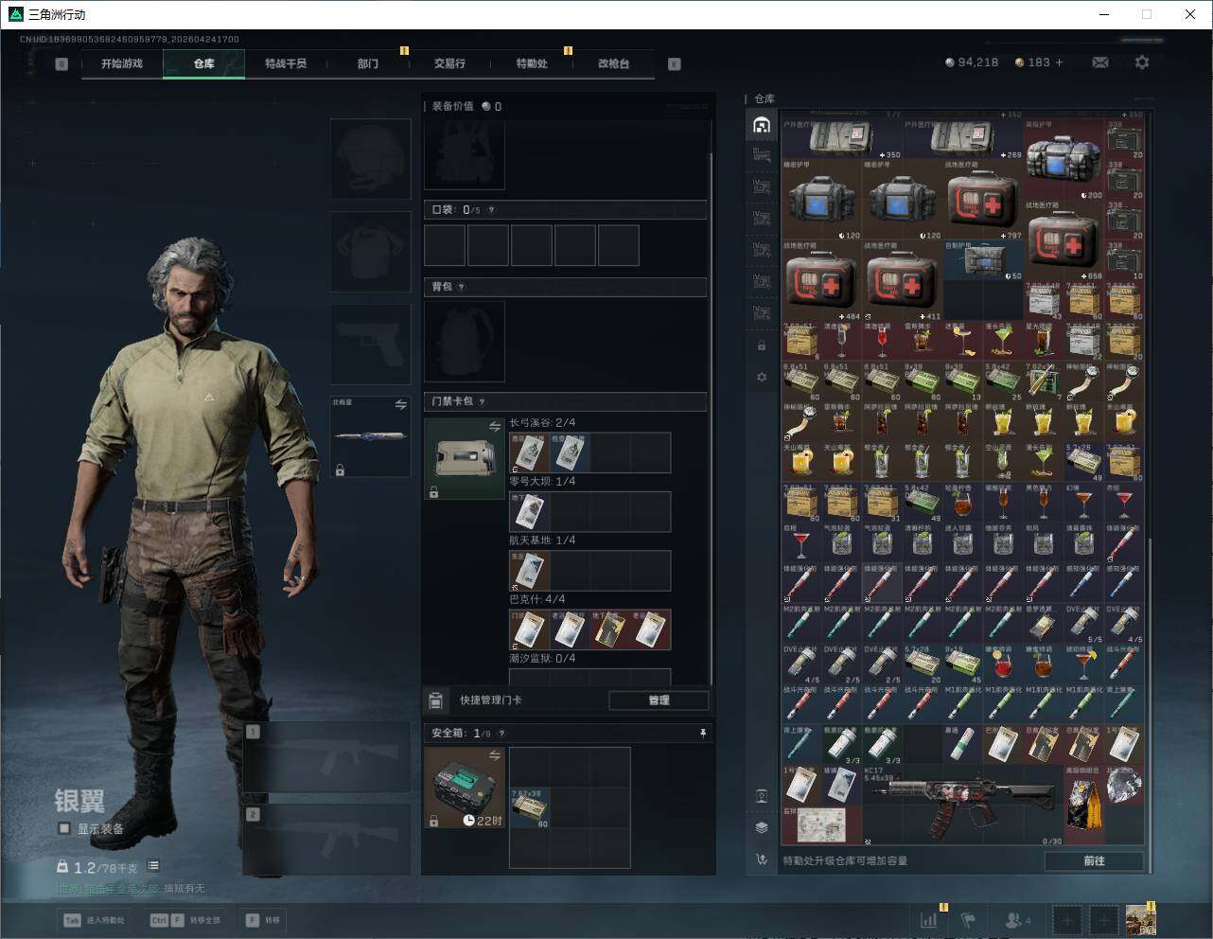Toggle the lock on the safe box

[433, 821]
